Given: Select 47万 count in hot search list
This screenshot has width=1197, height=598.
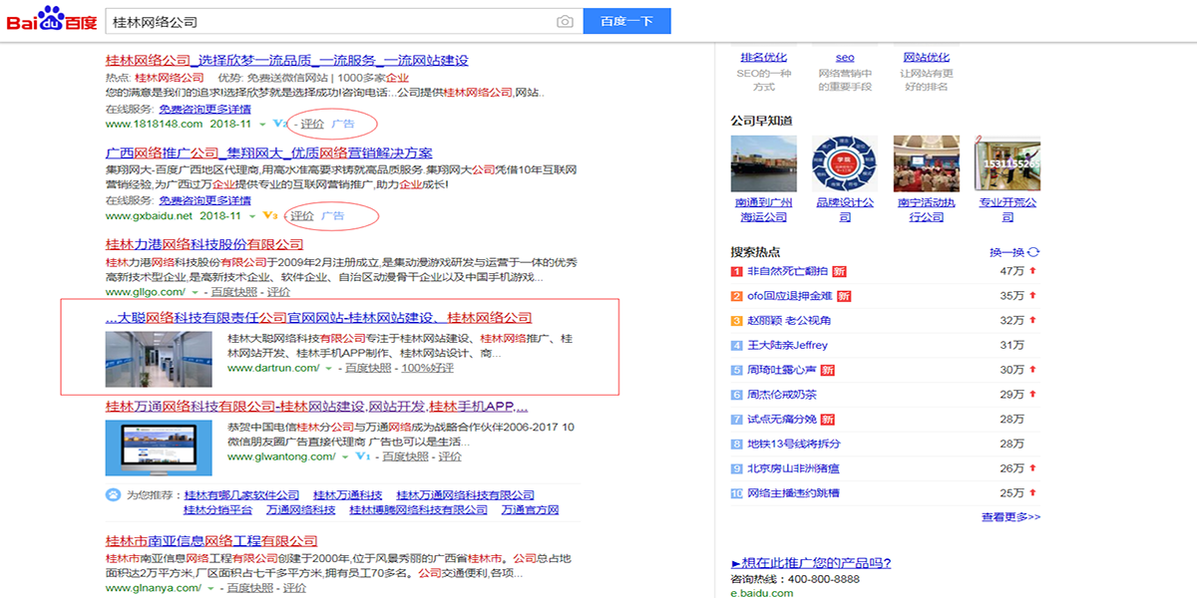Looking at the screenshot, I should pyautogui.click(x=1012, y=271).
